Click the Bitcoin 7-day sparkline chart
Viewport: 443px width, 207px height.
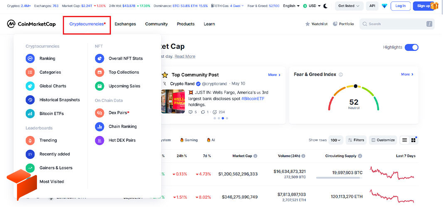point(392,173)
